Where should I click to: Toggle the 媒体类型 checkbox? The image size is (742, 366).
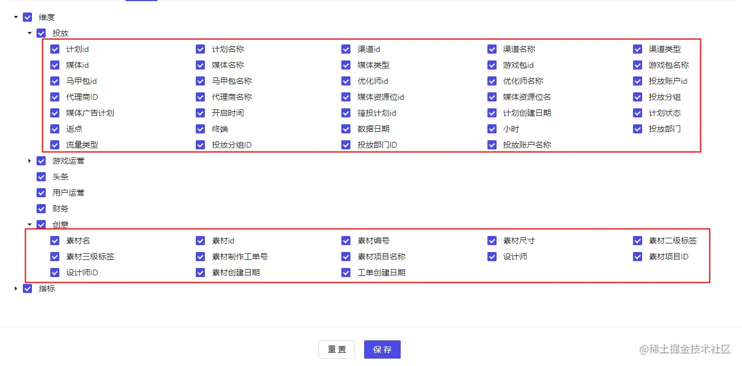(x=346, y=65)
